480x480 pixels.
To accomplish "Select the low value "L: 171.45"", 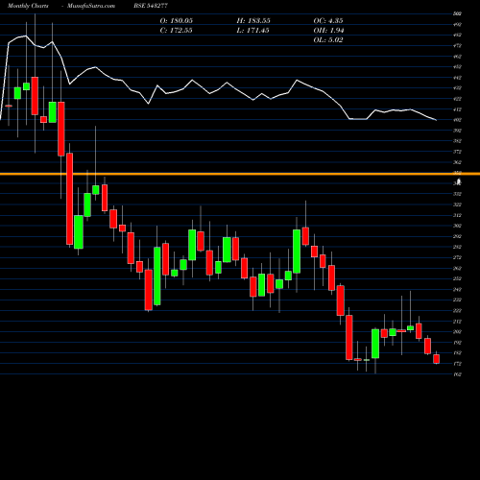I will [x=252, y=31].
